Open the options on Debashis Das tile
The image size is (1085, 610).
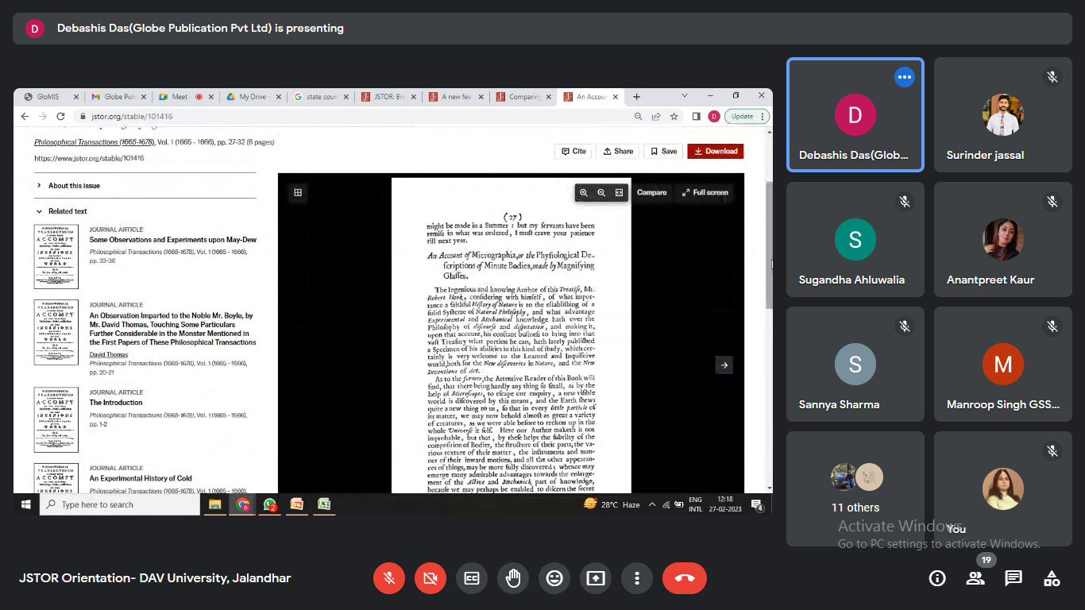click(904, 77)
